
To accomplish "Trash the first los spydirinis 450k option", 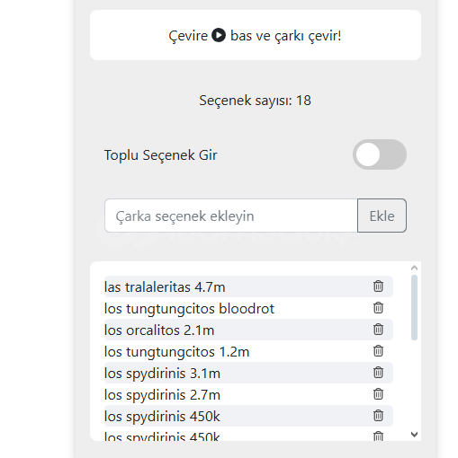I will click(378, 416).
